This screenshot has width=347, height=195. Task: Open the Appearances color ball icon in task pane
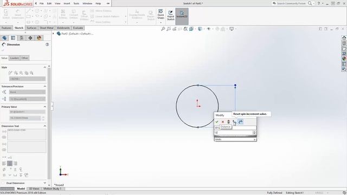(x=344, y=58)
